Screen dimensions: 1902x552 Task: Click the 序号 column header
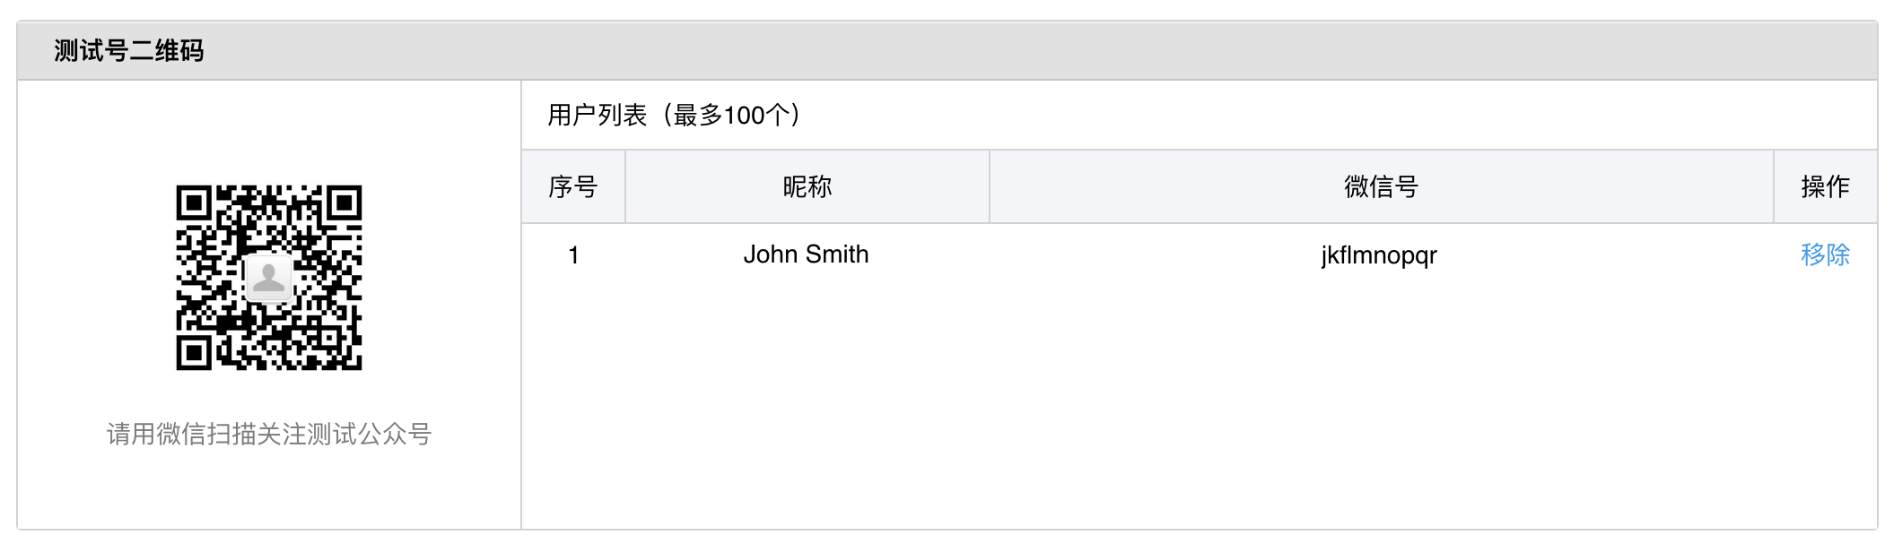click(x=573, y=187)
